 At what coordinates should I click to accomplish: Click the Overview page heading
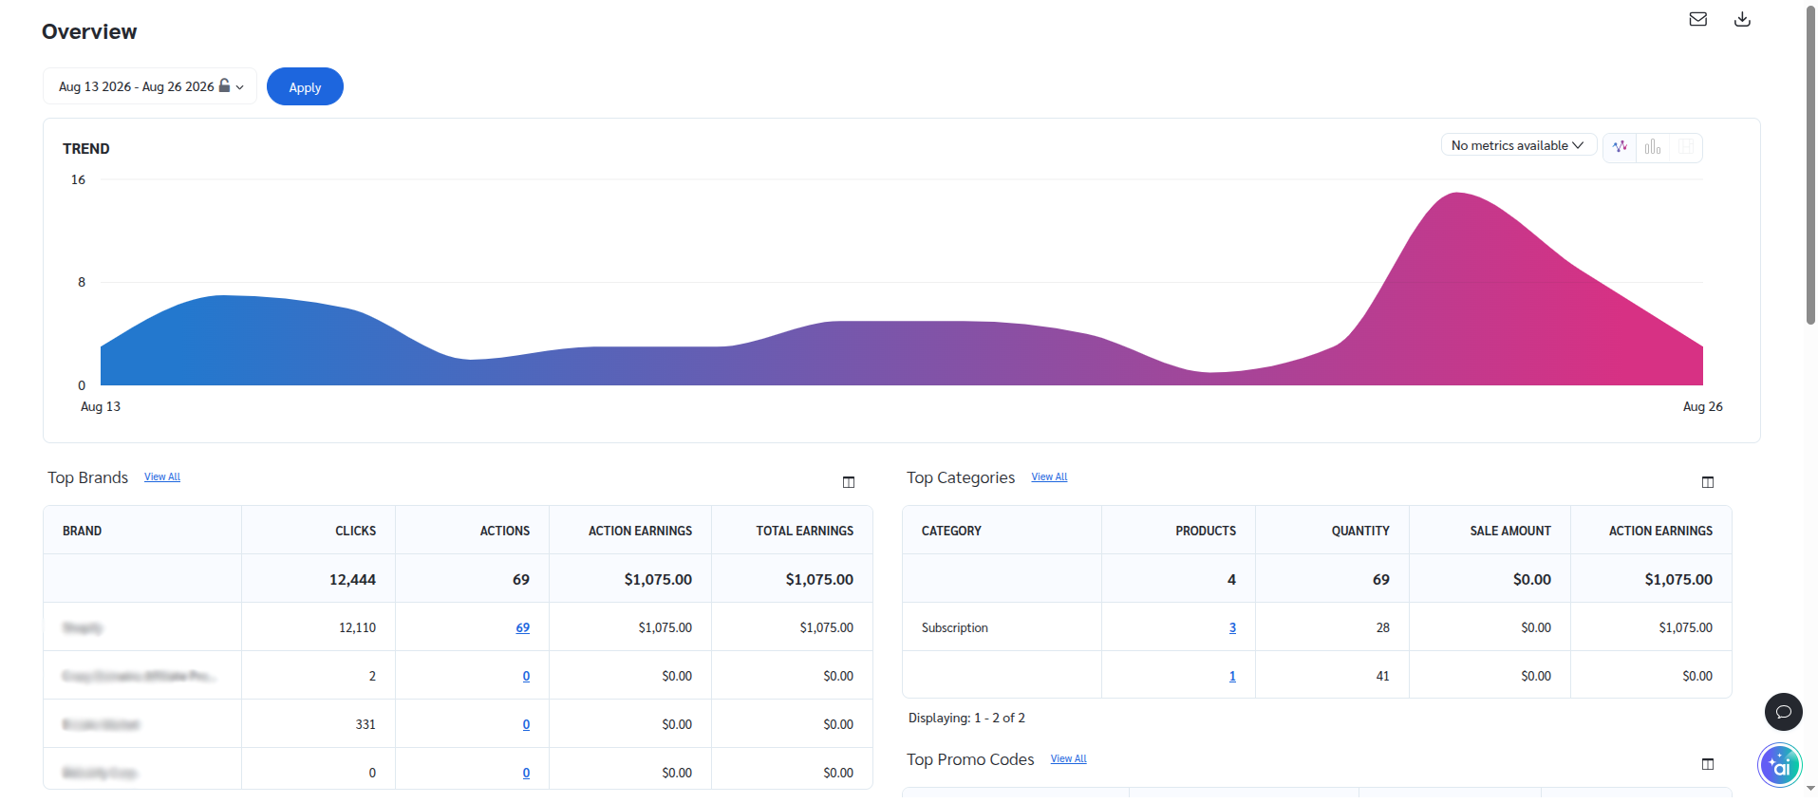coord(89,31)
